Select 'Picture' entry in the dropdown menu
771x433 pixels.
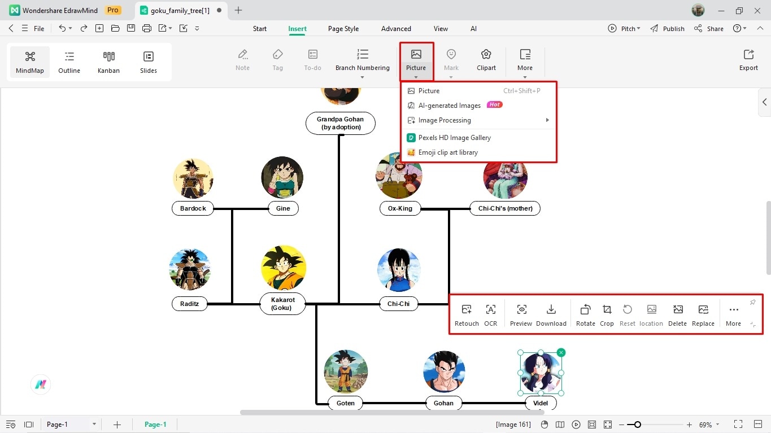tap(479, 91)
